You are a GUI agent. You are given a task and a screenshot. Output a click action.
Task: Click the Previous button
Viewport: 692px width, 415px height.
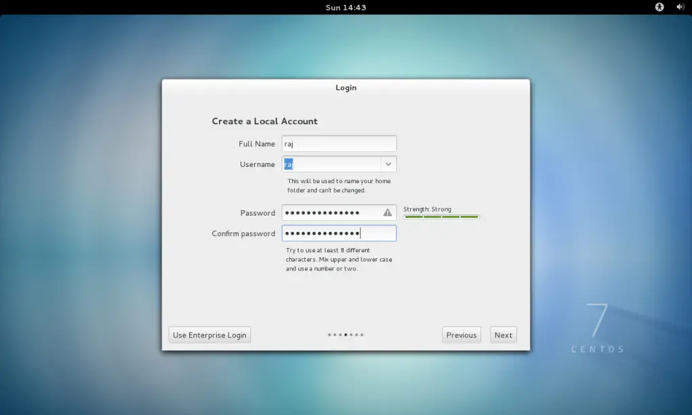click(x=461, y=334)
